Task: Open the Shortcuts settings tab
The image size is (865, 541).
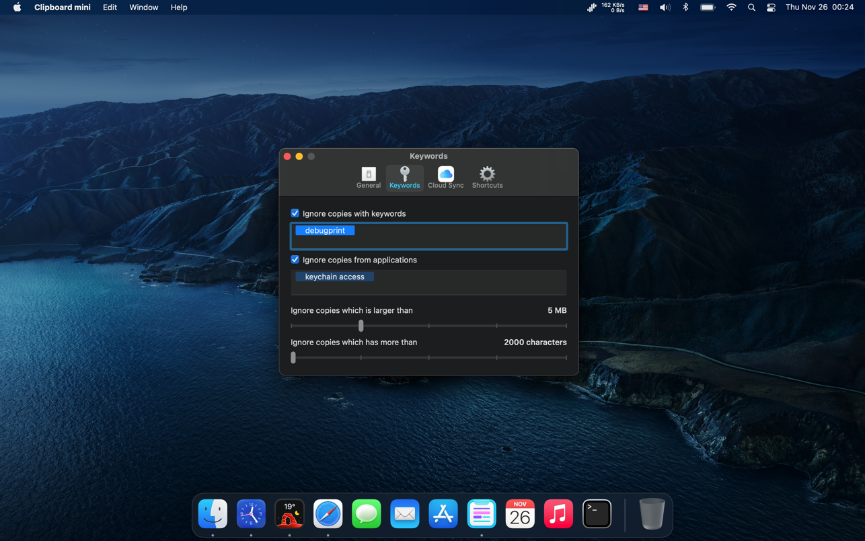Action: click(x=487, y=178)
